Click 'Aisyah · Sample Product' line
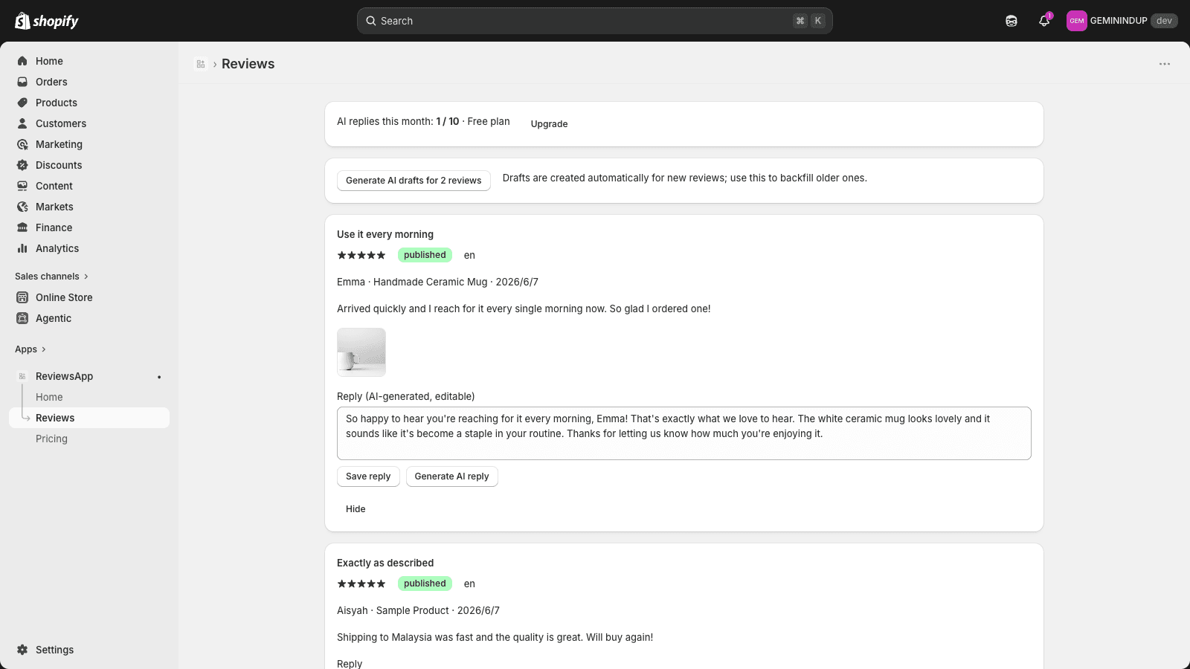This screenshot has height=669, width=1190. pyautogui.click(x=418, y=610)
